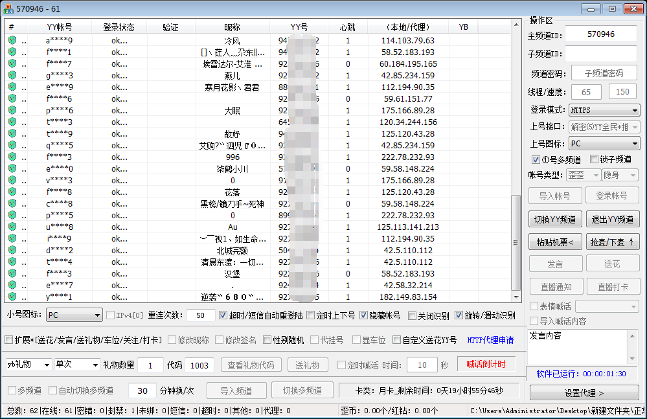Click the 主频道ID field showing 570946
The width and height of the screenshot is (647, 419).
601,34
